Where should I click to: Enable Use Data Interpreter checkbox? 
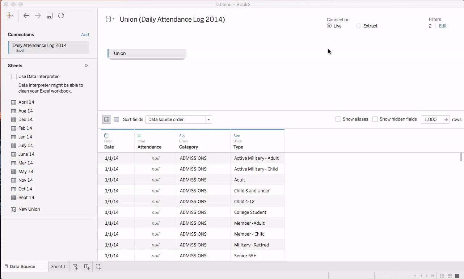tap(14, 76)
